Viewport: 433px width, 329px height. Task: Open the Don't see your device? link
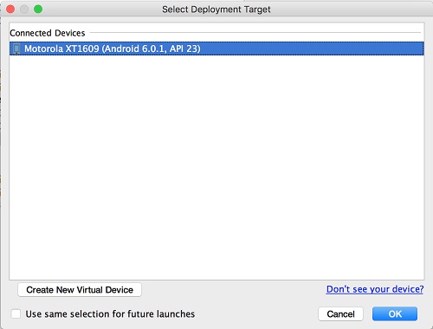coord(375,289)
